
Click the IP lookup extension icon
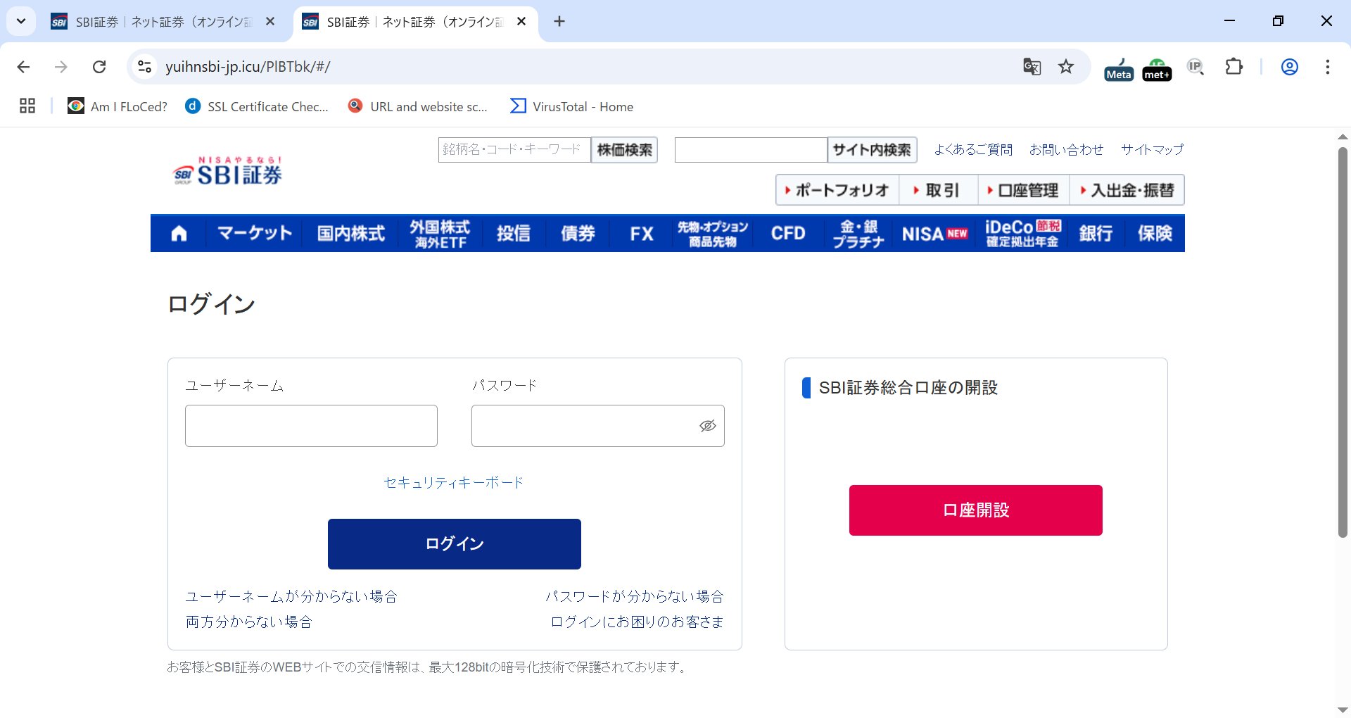click(1195, 67)
